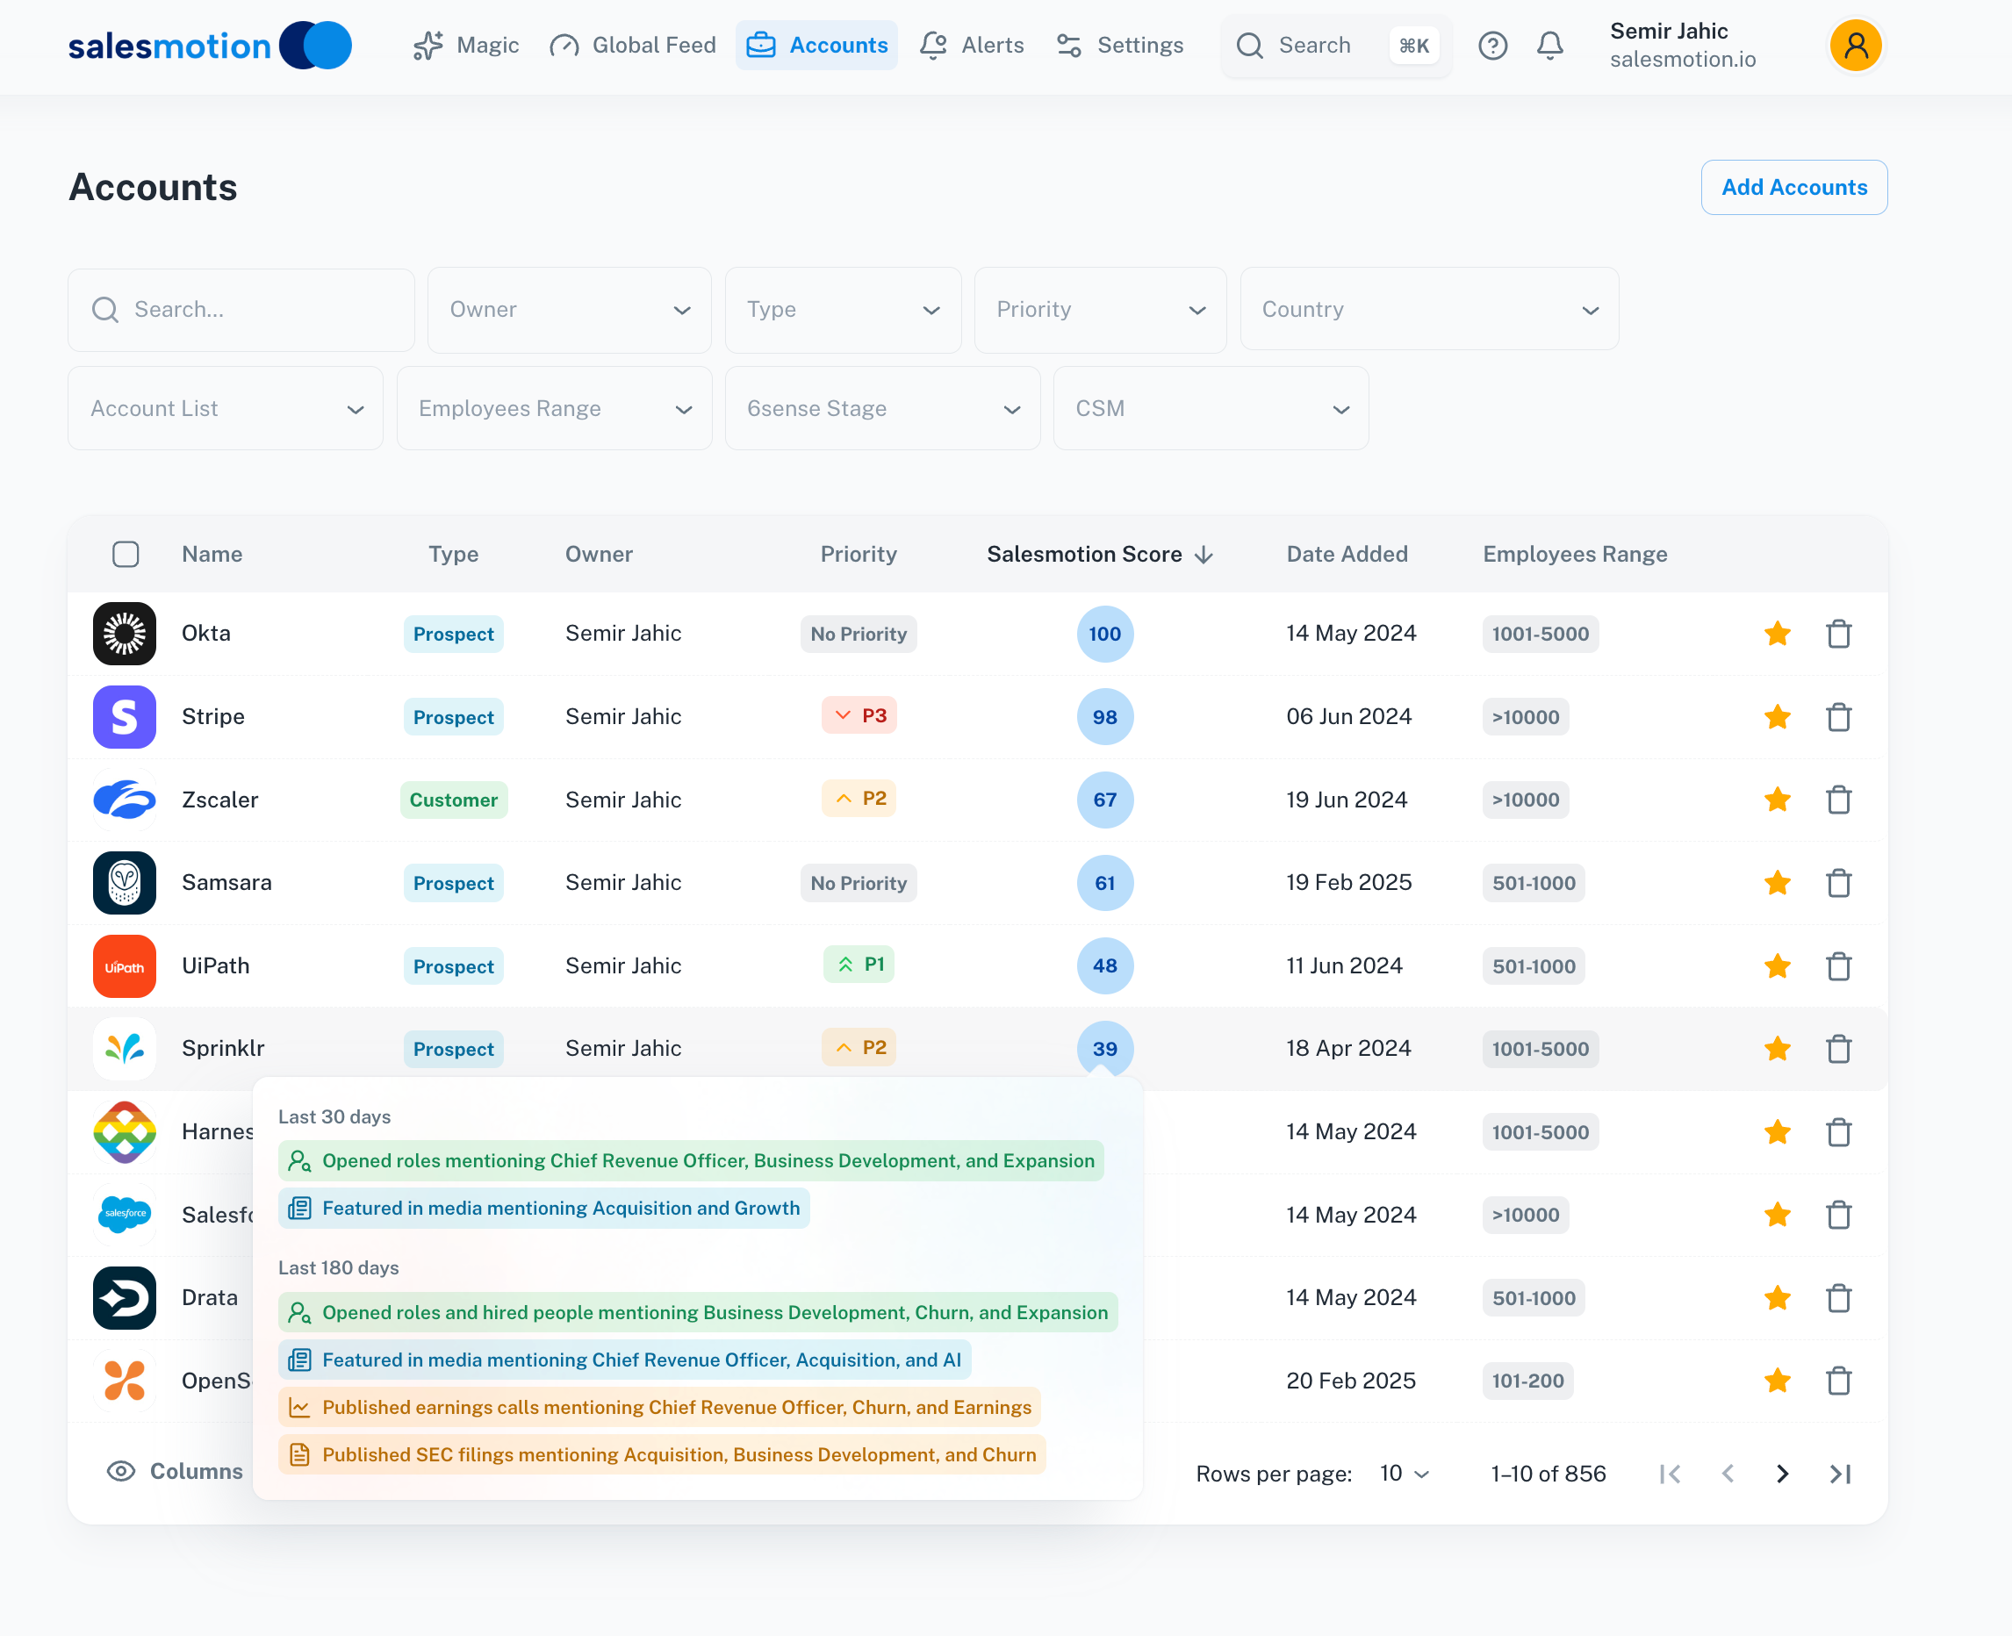
Task: Click the help question mark icon
Action: [1491, 46]
